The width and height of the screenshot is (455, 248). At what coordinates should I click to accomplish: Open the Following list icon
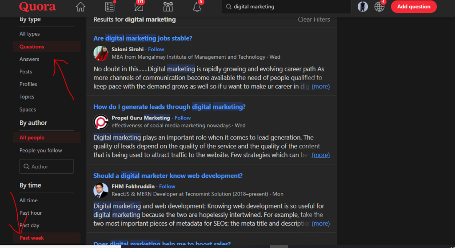coord(110,7)
